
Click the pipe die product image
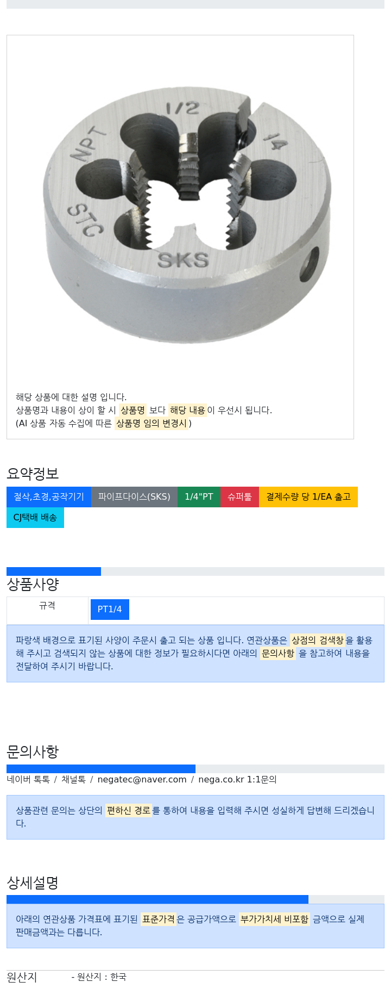(186, 215)
